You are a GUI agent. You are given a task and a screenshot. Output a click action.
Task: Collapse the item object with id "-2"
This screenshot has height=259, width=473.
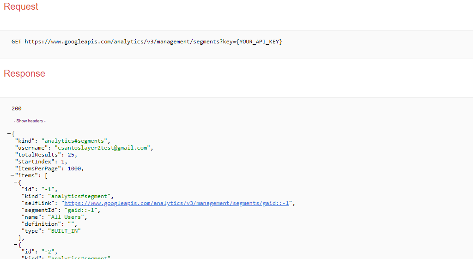coord(16,245)
